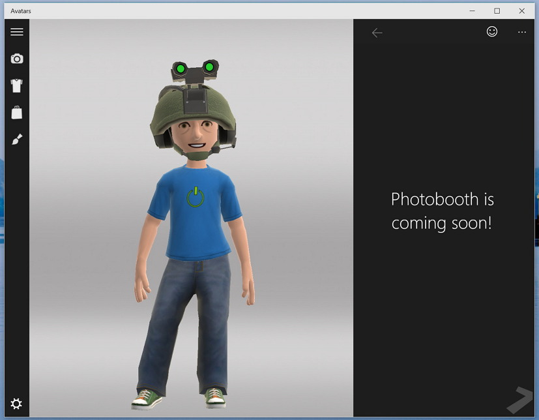Select the paintbrush customize icon
This screenshot has height=420, width=539.
[17, 139]
